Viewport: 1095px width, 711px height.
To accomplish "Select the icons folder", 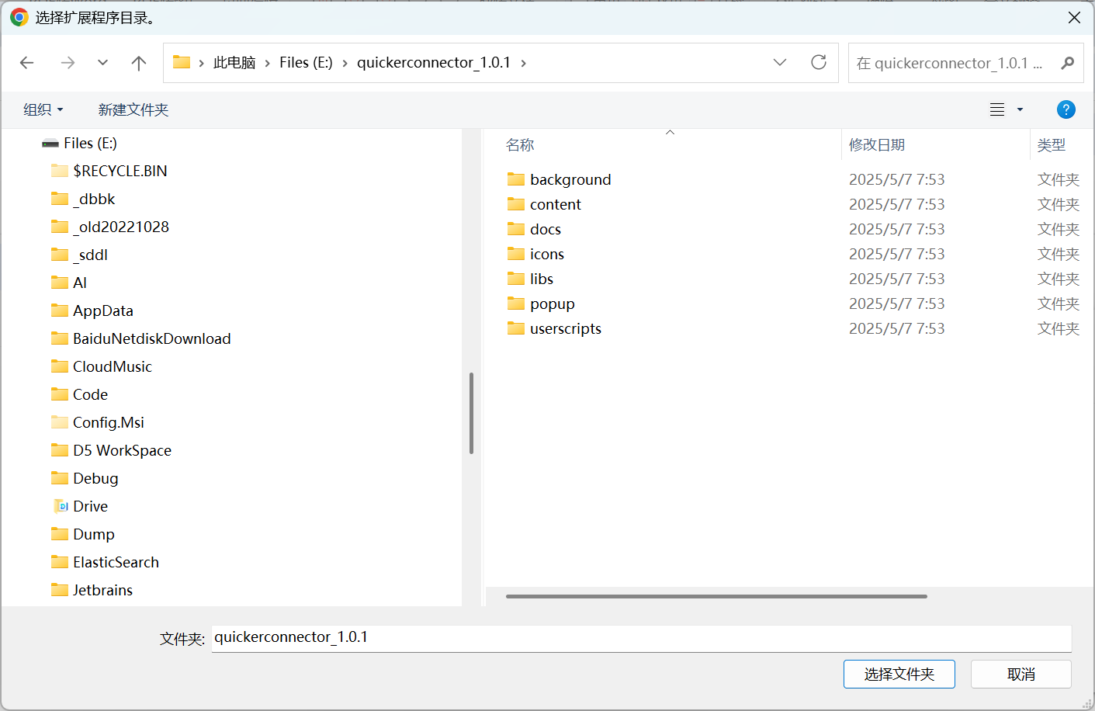I will coord(547,254).
